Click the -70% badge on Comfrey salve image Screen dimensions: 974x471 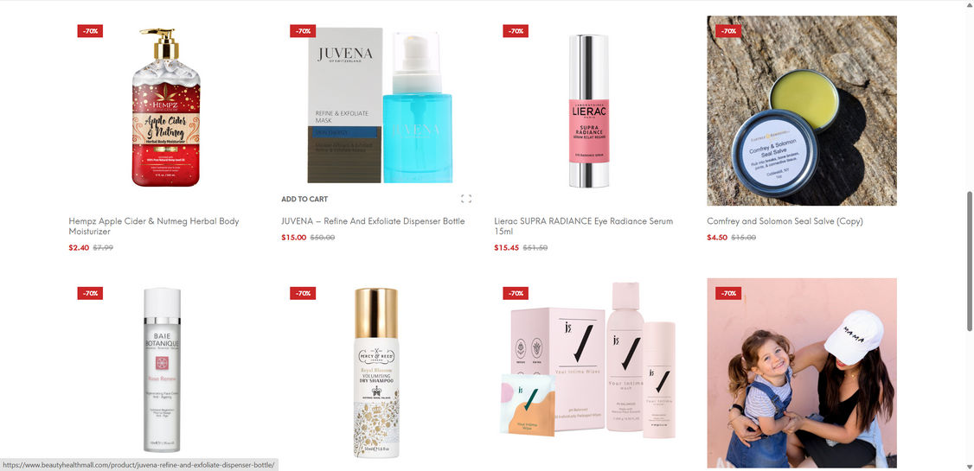coord(728,31)
